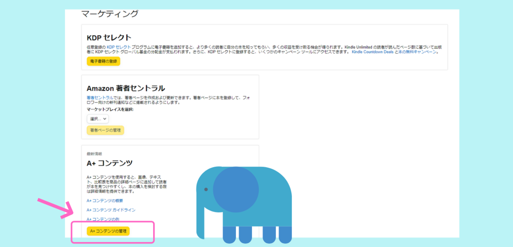Select the KDP セレクト section heading
Screen dimensions: 513x247
coord(109,37)
